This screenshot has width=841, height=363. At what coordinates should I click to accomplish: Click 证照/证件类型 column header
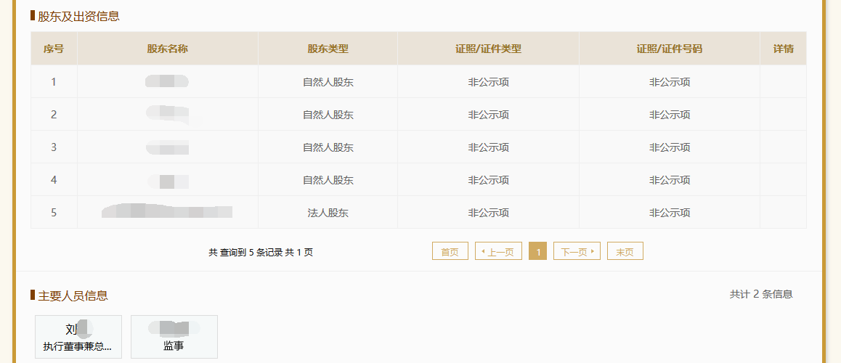(x=488, y=49)
